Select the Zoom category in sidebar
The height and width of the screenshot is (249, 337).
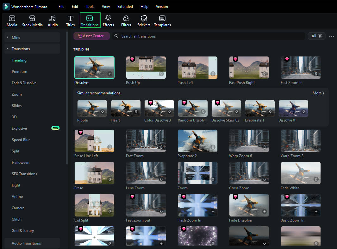pos(17,94)
